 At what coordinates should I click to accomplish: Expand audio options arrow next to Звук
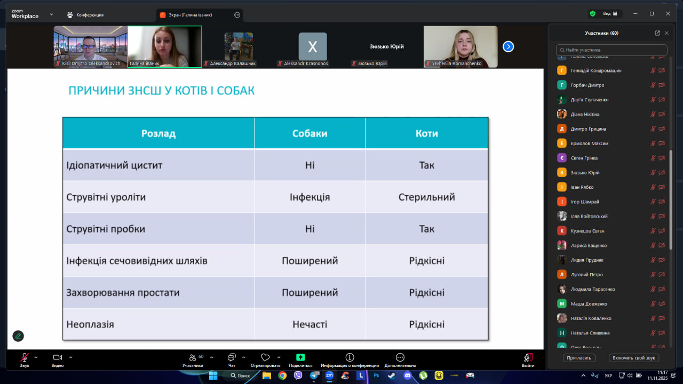(x=36, y=357)
